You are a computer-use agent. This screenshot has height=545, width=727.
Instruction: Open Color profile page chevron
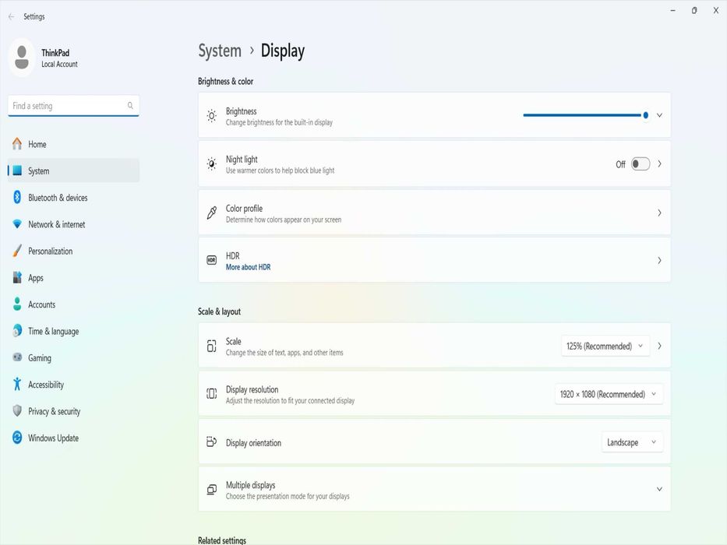tap(659, 213)
